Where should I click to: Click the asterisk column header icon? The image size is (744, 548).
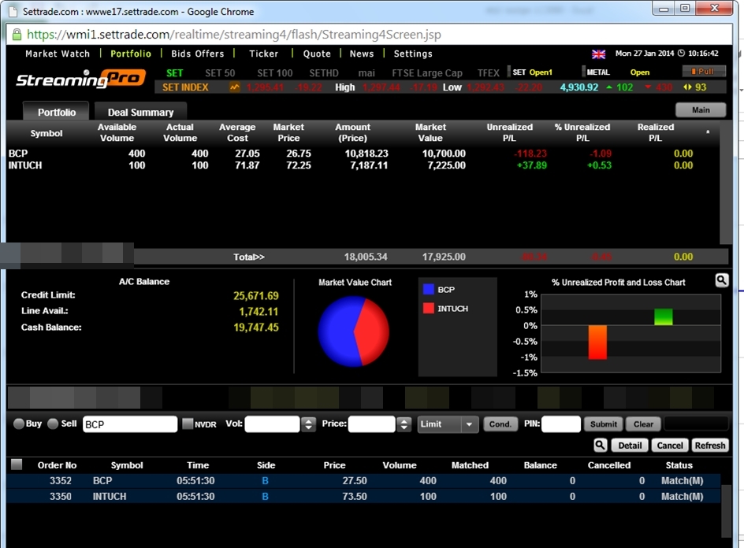pyautogui.click(x=708, y=132)
